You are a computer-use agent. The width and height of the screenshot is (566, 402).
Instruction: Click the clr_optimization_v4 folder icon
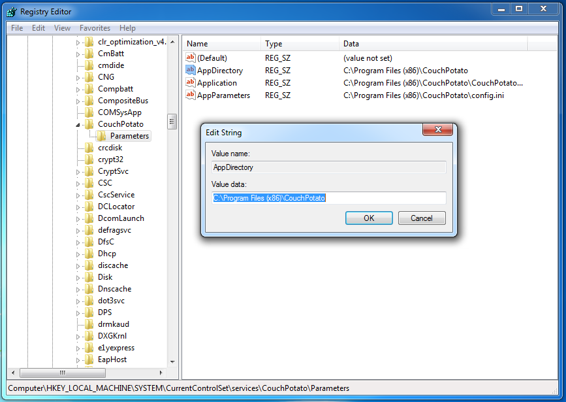[89, 42]
